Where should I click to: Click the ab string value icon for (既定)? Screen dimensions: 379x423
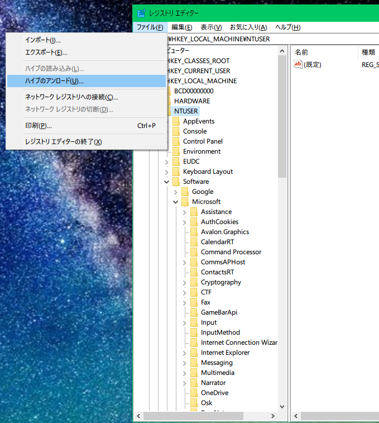(298, 64)
